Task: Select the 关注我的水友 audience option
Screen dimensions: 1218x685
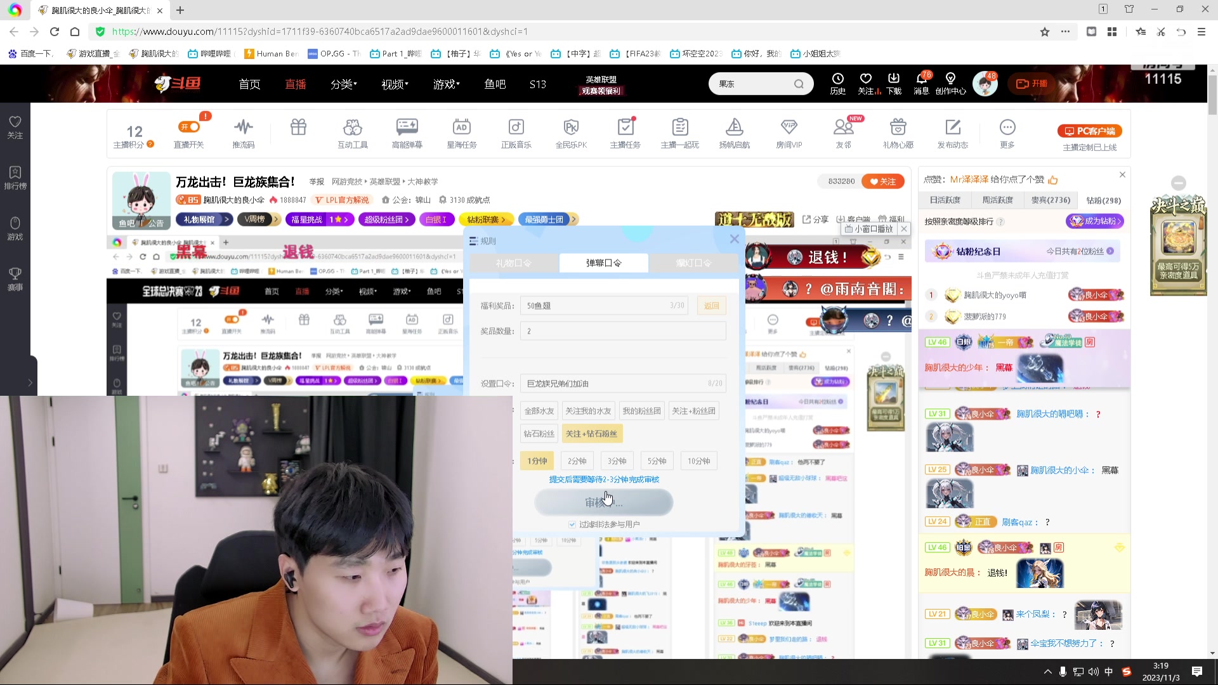Action: [588, 411]
